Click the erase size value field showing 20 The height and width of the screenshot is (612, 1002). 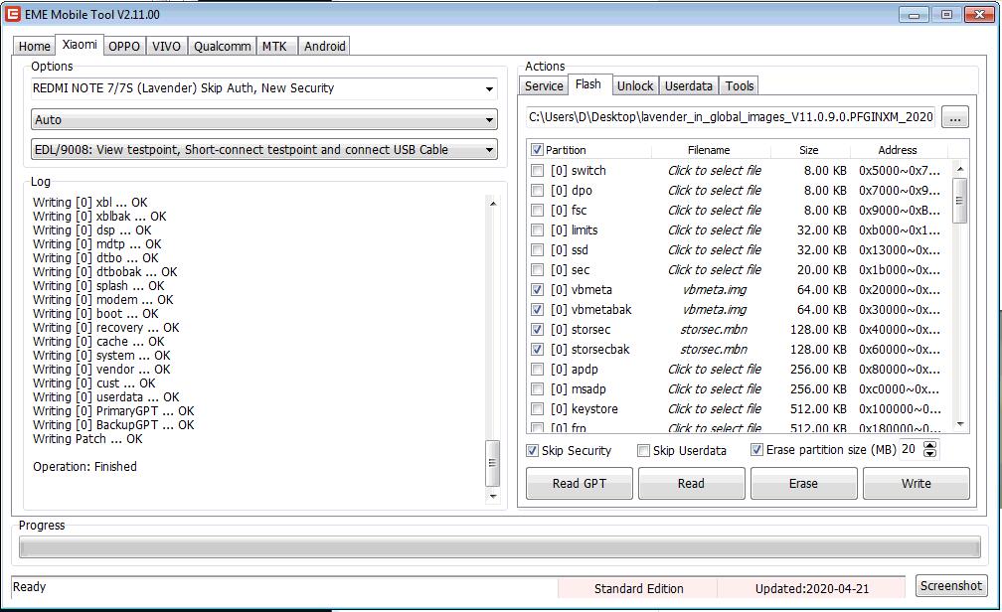[x=911, y=449]
